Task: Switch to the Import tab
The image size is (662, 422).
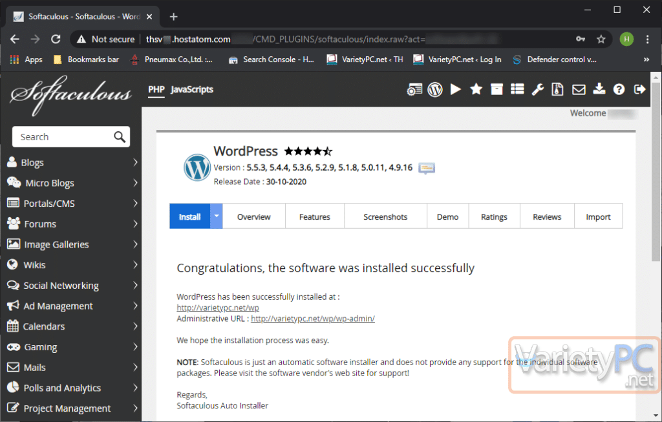Action: 598,216
